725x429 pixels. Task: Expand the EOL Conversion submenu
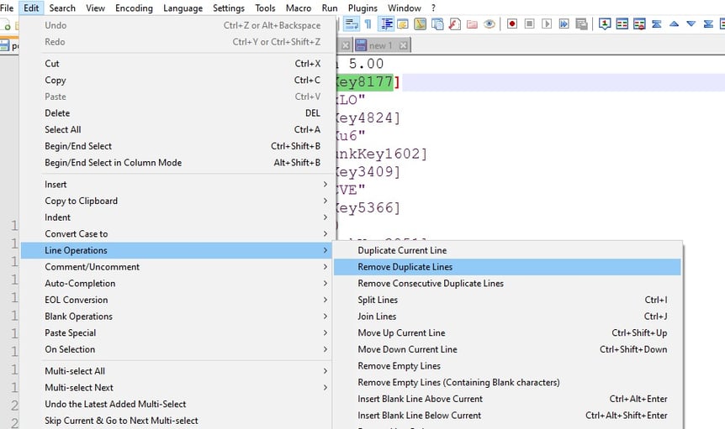click(177, 301)
